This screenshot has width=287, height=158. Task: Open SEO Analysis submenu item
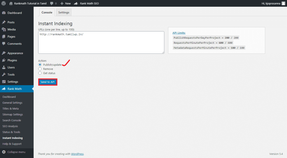pyautogui.click(x=10, y=126)
